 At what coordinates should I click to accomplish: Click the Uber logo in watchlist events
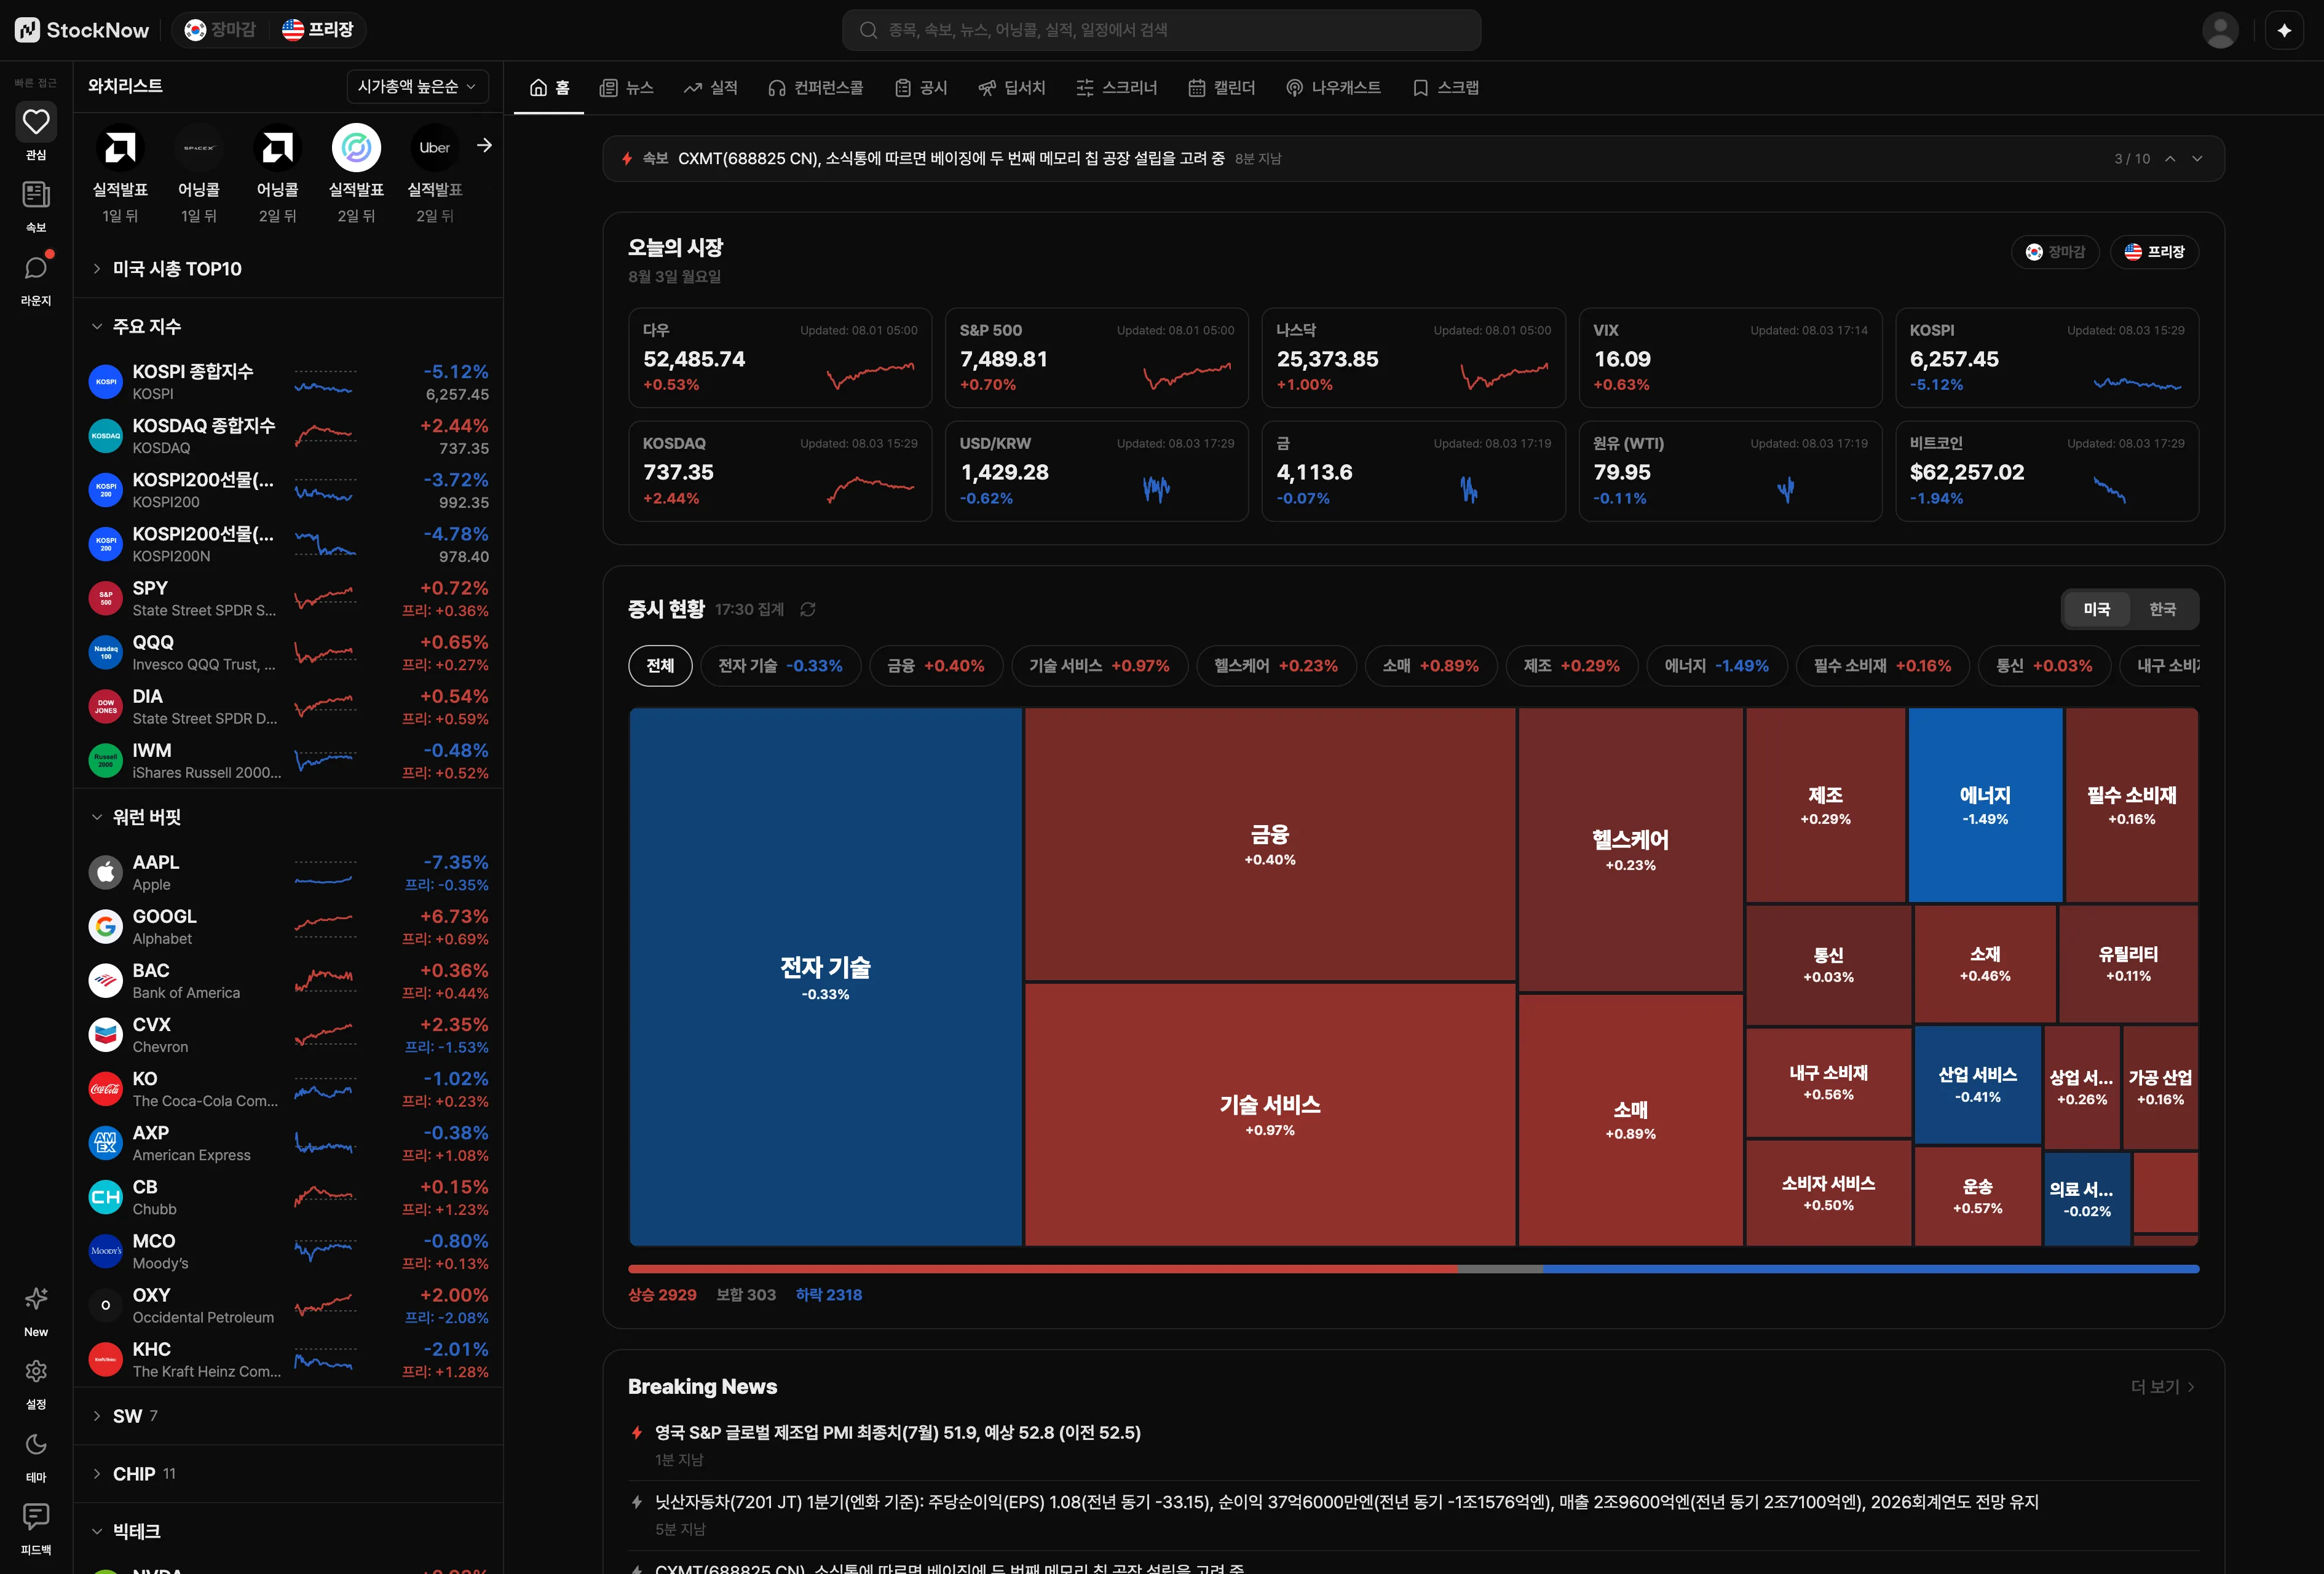pyautogui.click(x=434, y=148)
